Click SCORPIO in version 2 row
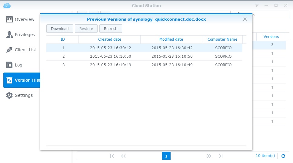 [223, 56]
